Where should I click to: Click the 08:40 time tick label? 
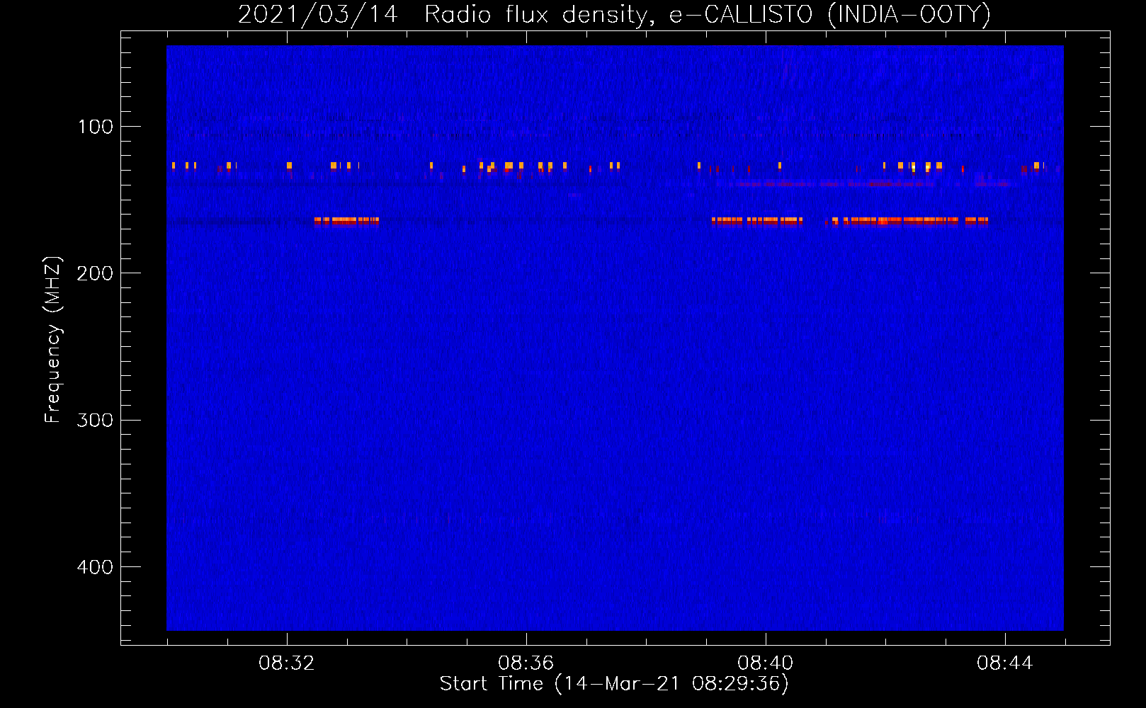tap(766, 663)
